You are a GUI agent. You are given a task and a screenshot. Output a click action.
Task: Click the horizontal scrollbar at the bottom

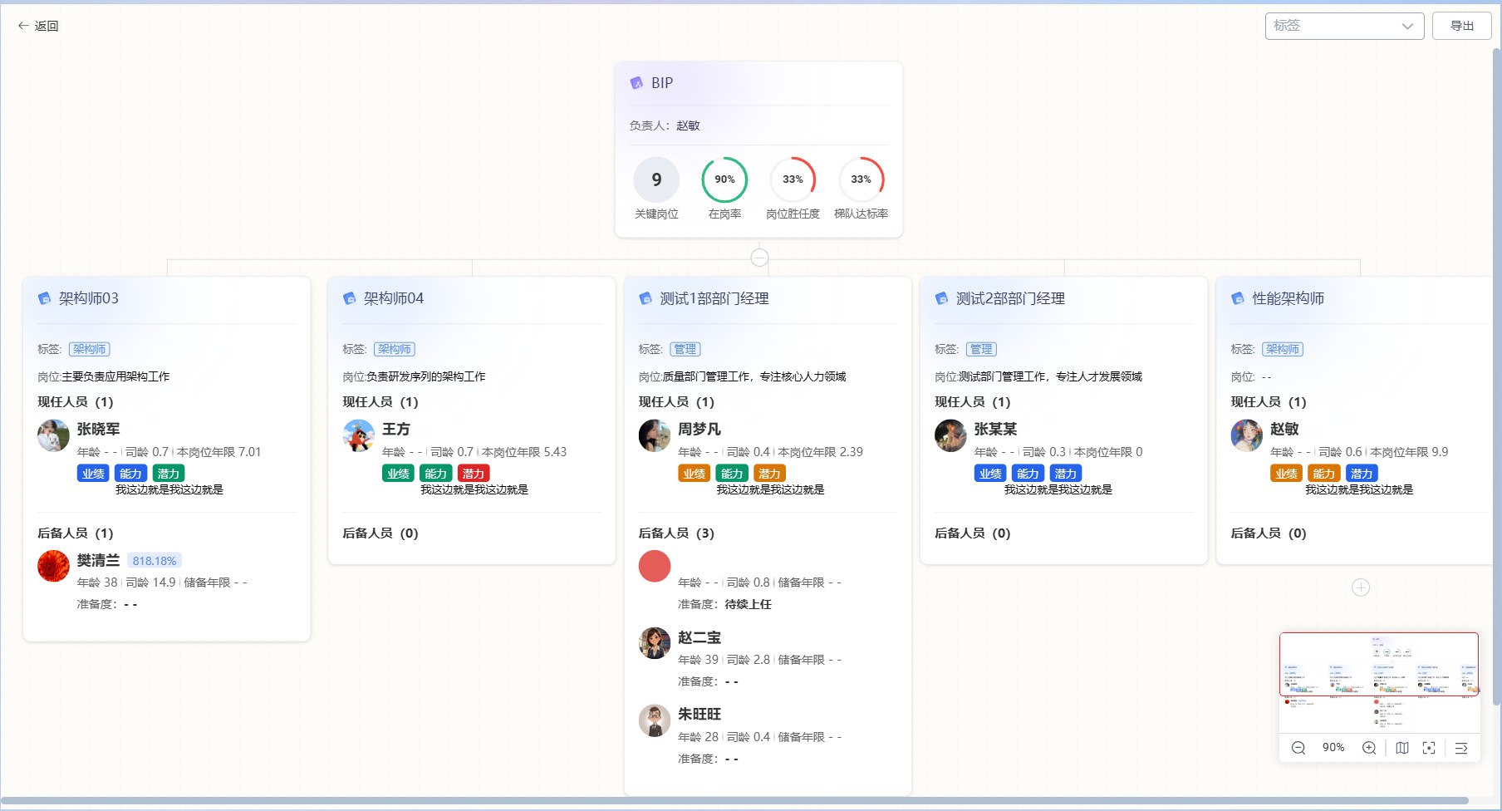pos(735,801)
